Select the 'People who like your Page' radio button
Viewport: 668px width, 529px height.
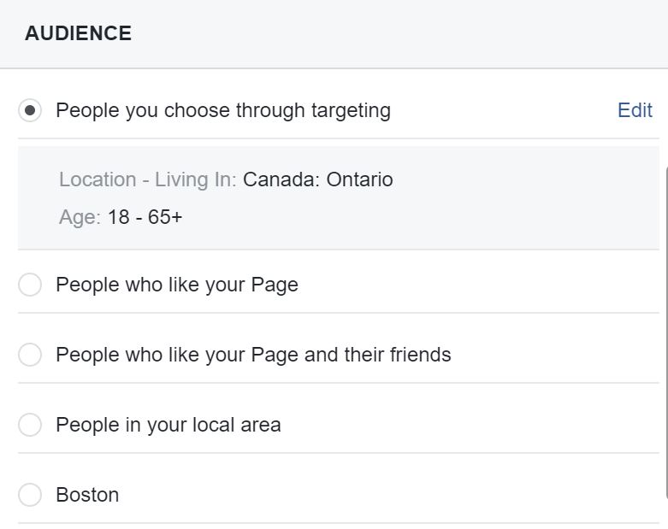click(30, 285)
